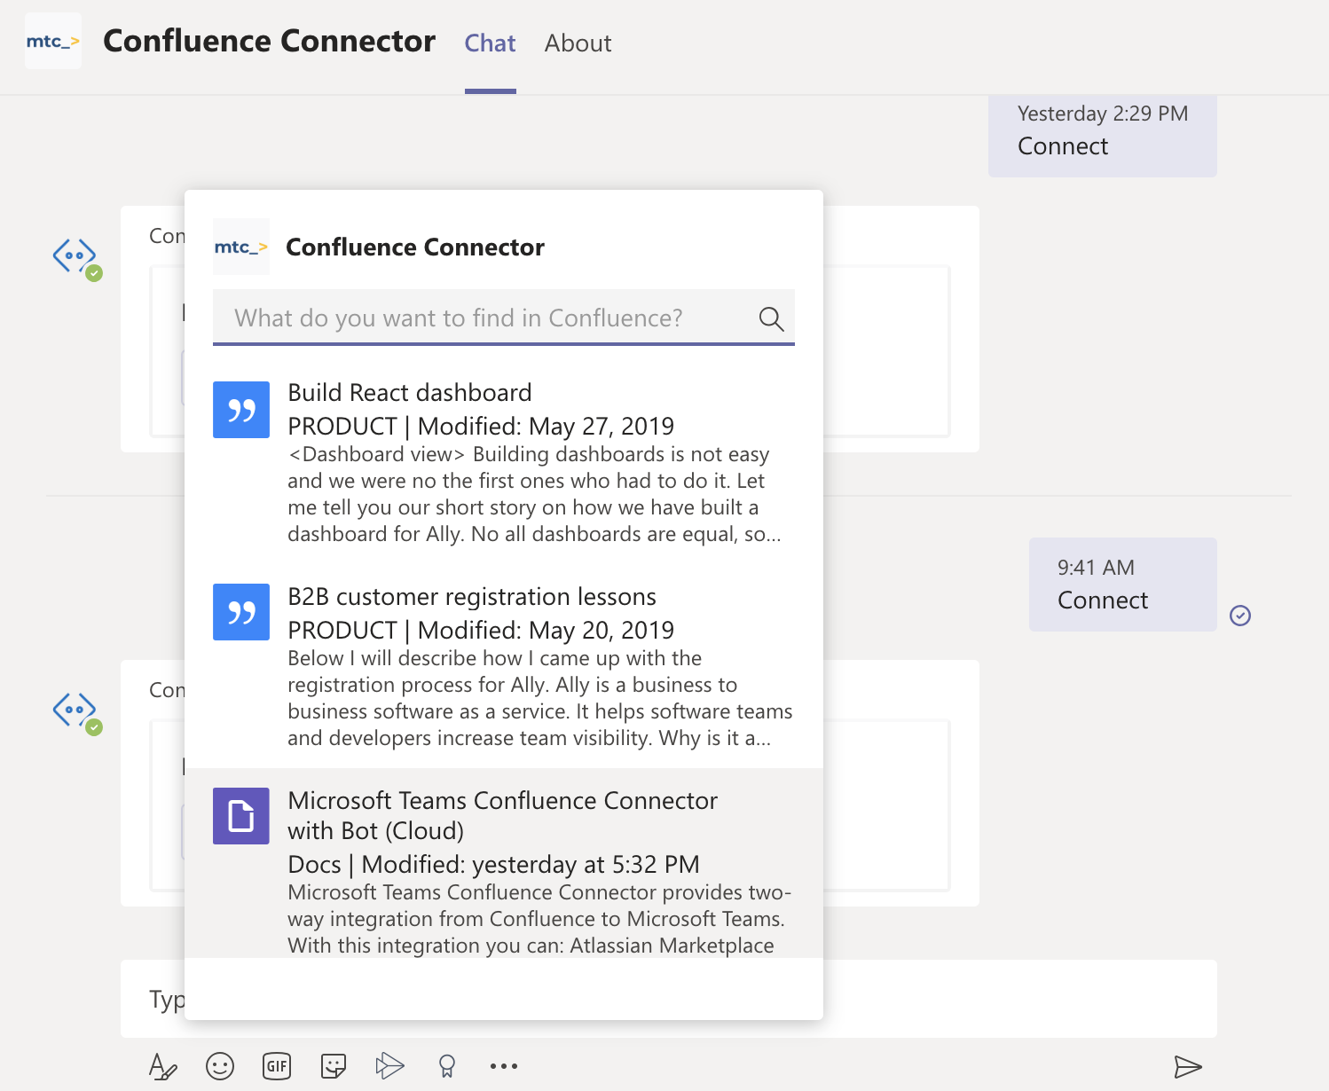1329x1091 pixels.
Task: Switch to the About tab
Action: click(578, 43)
